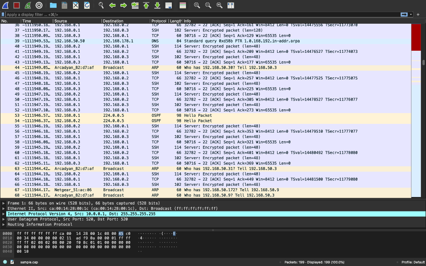Open Find a packet magnifier

(101, 5)
